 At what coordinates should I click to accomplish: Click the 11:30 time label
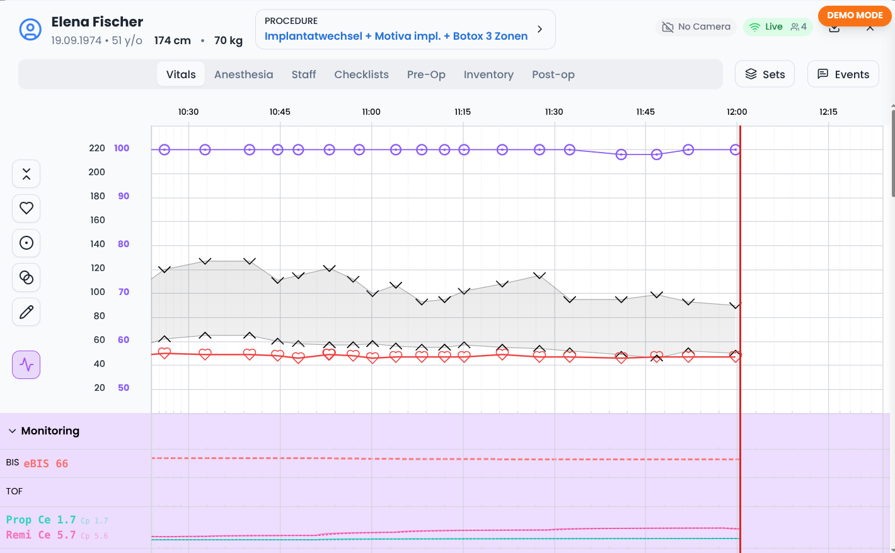[554, 112]
